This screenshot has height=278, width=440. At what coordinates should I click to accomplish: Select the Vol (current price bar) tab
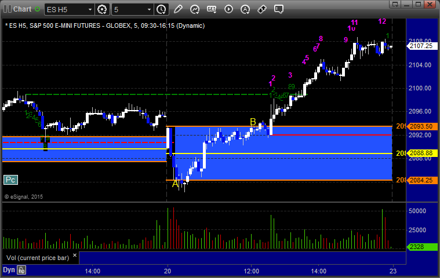38,258
